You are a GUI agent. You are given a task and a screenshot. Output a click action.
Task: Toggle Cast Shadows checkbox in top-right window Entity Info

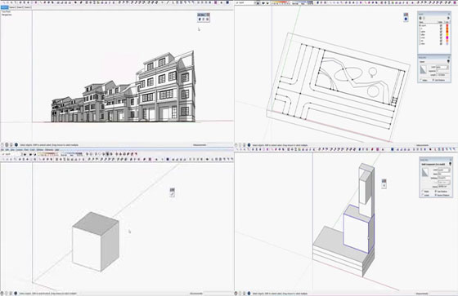point(433,80)
